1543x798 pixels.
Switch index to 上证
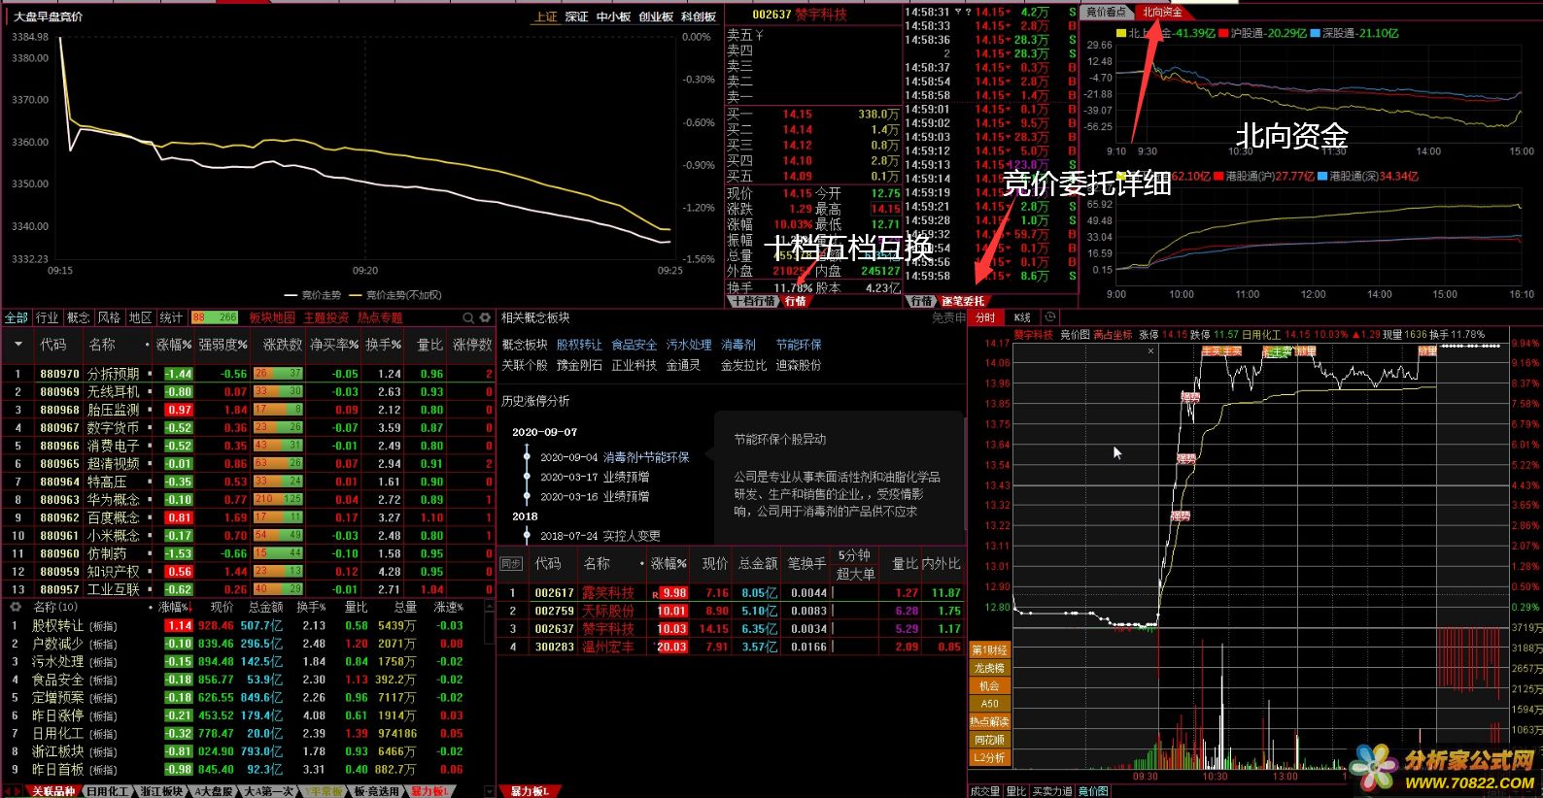point(545,17)
